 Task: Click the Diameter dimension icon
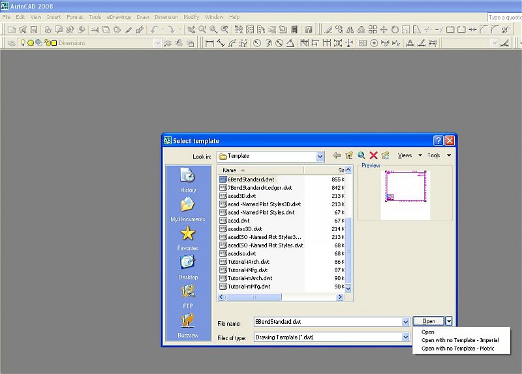[279, 43]
